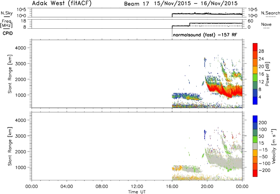Click the 'Nave' legend label
Screen dimensions: 280x194
266,24
